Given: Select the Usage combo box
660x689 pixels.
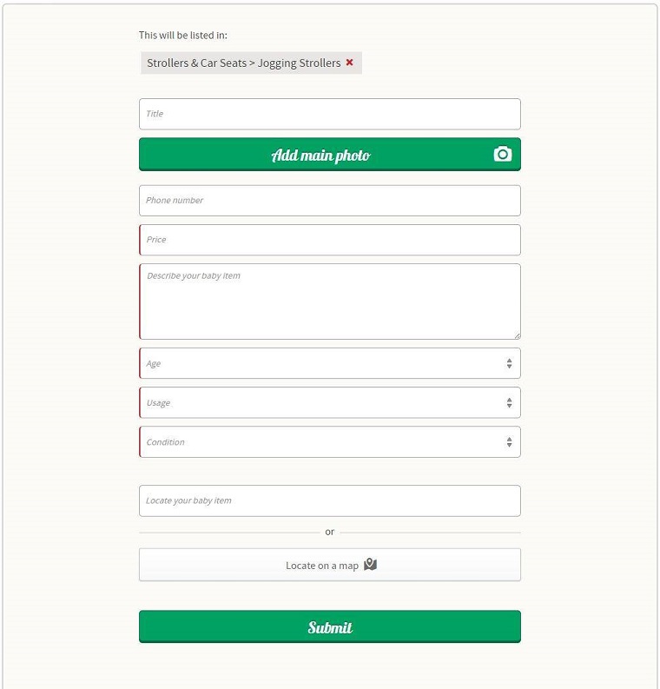Looking at the screenshot, I should [330, 402].
